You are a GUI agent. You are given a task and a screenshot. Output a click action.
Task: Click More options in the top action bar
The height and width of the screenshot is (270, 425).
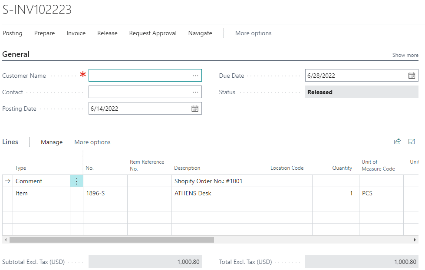(x=253, y=33)
